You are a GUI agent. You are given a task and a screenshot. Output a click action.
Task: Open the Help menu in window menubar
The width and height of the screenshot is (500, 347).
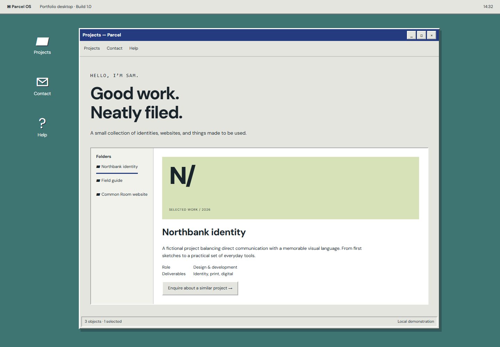pyautogui.click(x=134, y=48)
